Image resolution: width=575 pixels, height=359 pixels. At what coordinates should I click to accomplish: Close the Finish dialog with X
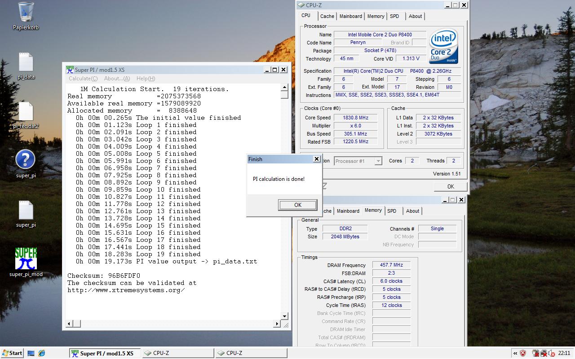pyautogui.click(x=317, y=159)
